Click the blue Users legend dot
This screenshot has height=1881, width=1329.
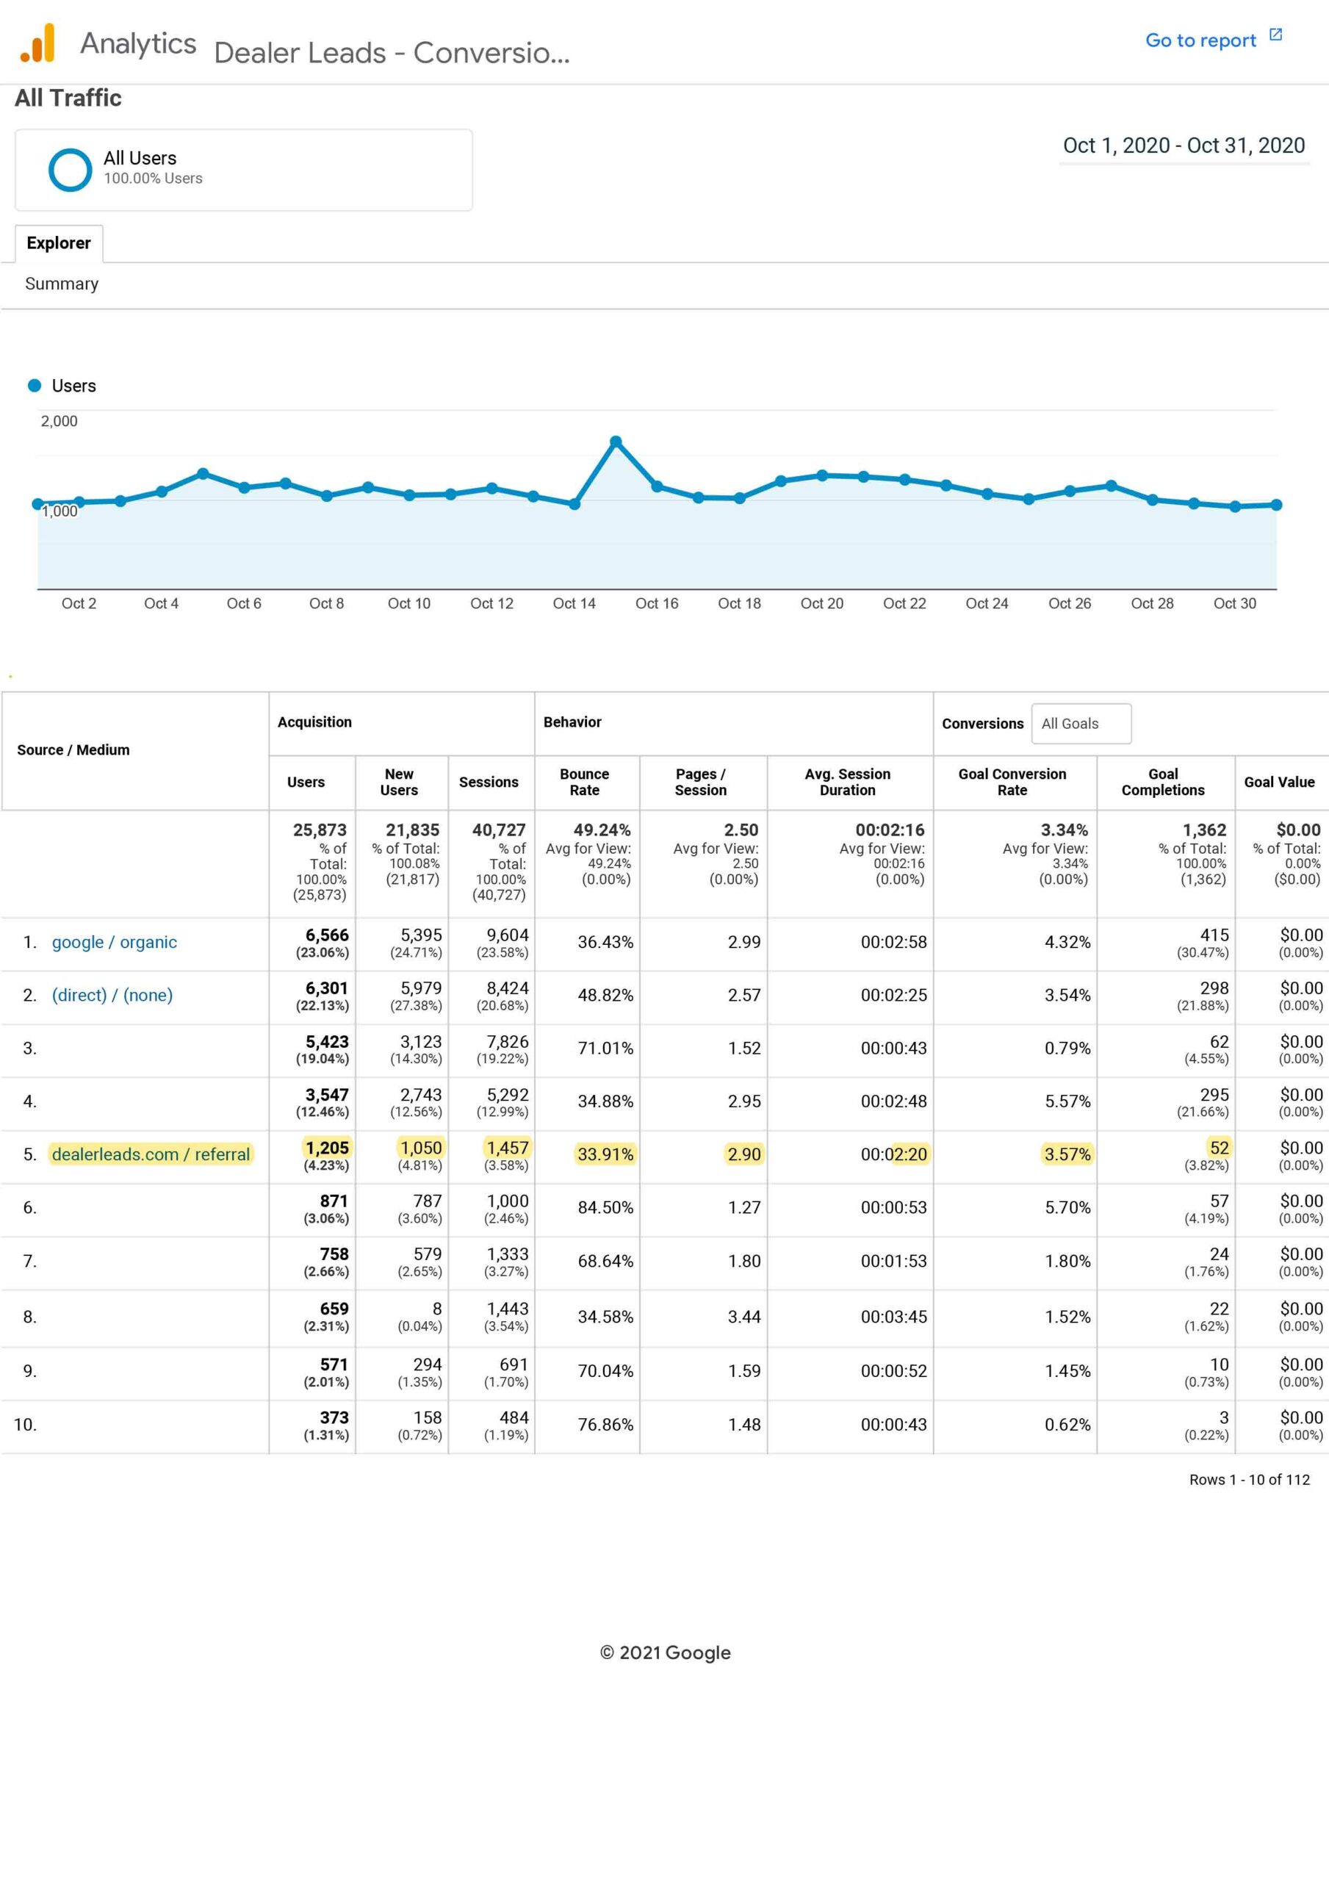pyautogui.click(x=35, y=385)
